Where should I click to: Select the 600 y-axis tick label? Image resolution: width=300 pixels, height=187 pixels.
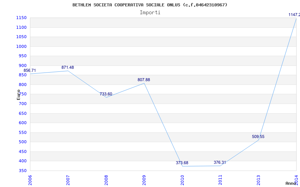(x=22, y=123)
